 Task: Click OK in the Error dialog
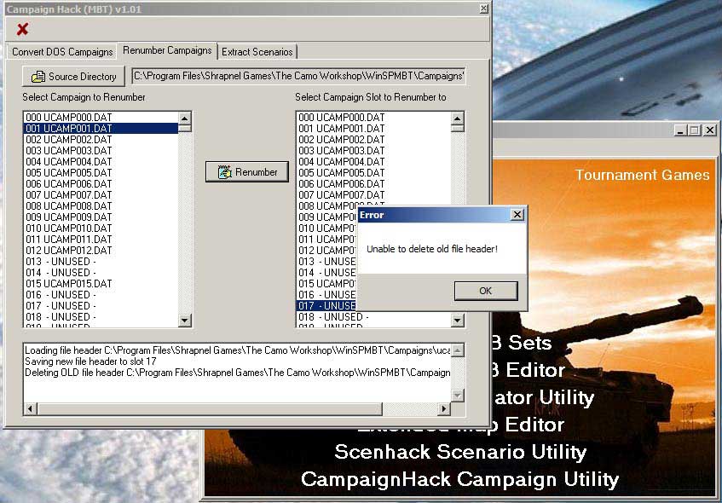click(x=485, y=291)
